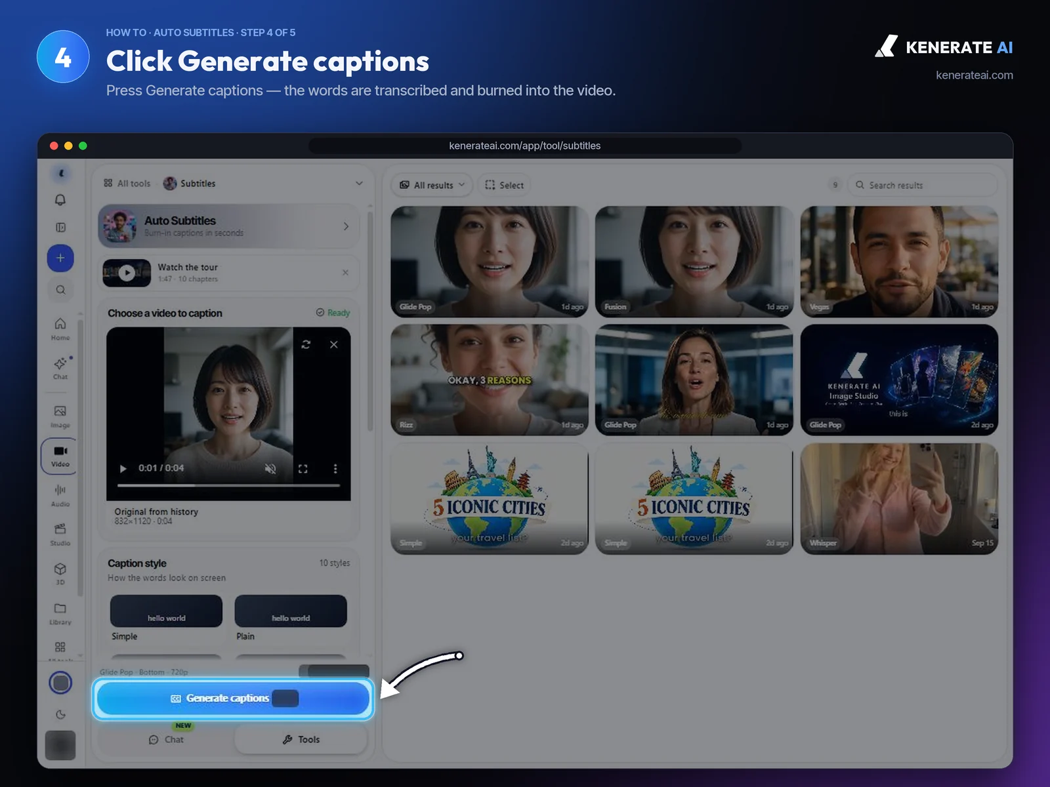Toggle dark mode moon icon
The height and width of the screenshot is (787, 1050).
[x=60, y=715]
